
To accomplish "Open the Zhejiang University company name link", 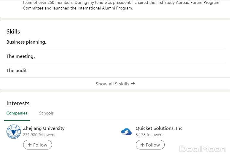I will [x=44, y=128].
